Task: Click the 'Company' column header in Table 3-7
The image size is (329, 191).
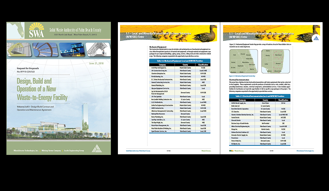Action: point(242,100)
